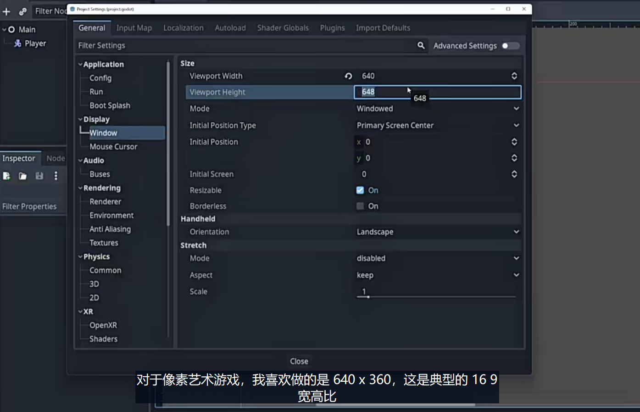Switch to the Node dock tab

click(56, 158)
